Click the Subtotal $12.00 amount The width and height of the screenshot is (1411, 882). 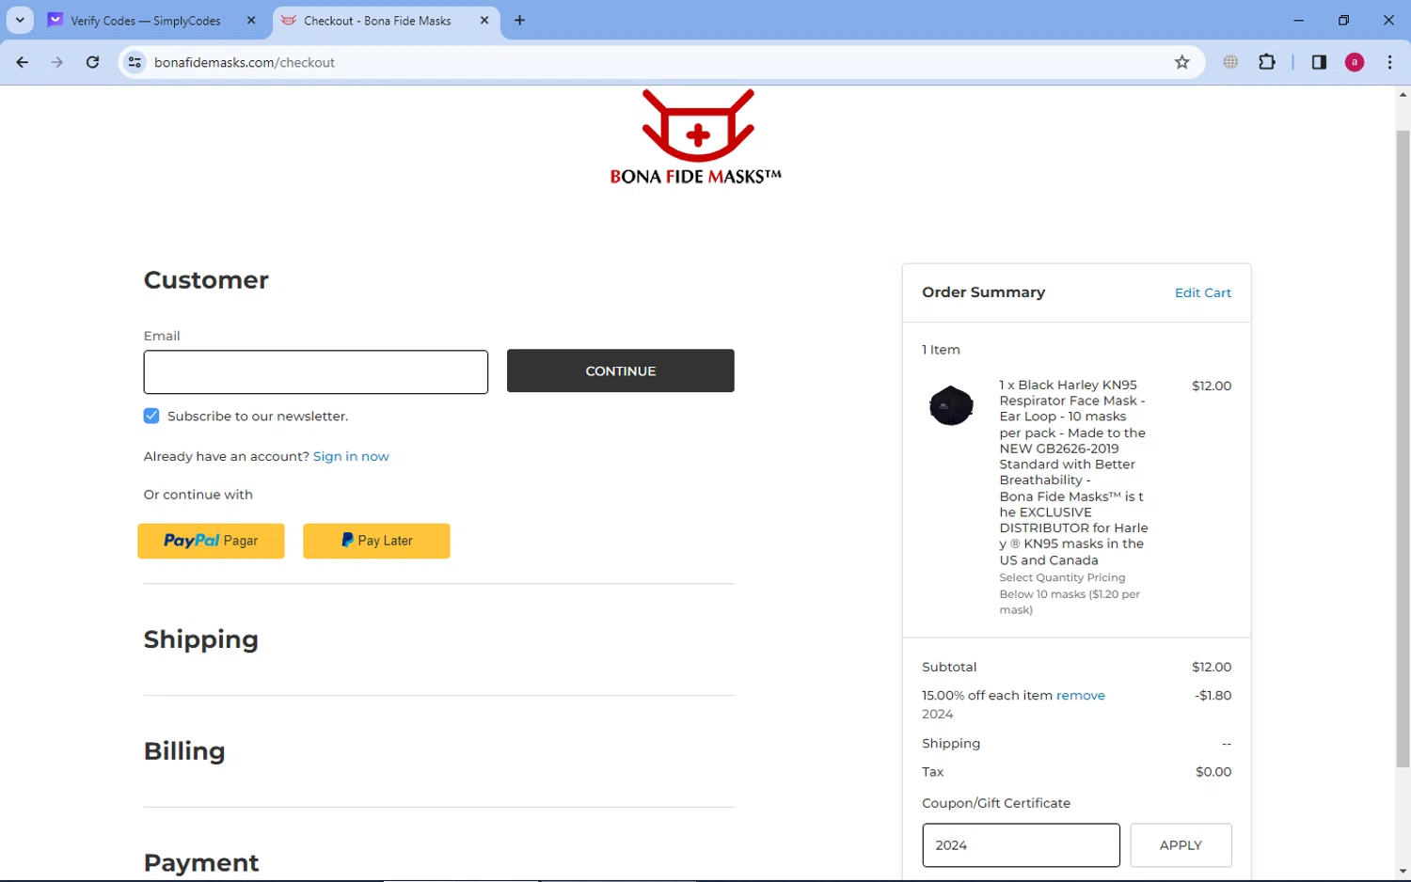1212,667
